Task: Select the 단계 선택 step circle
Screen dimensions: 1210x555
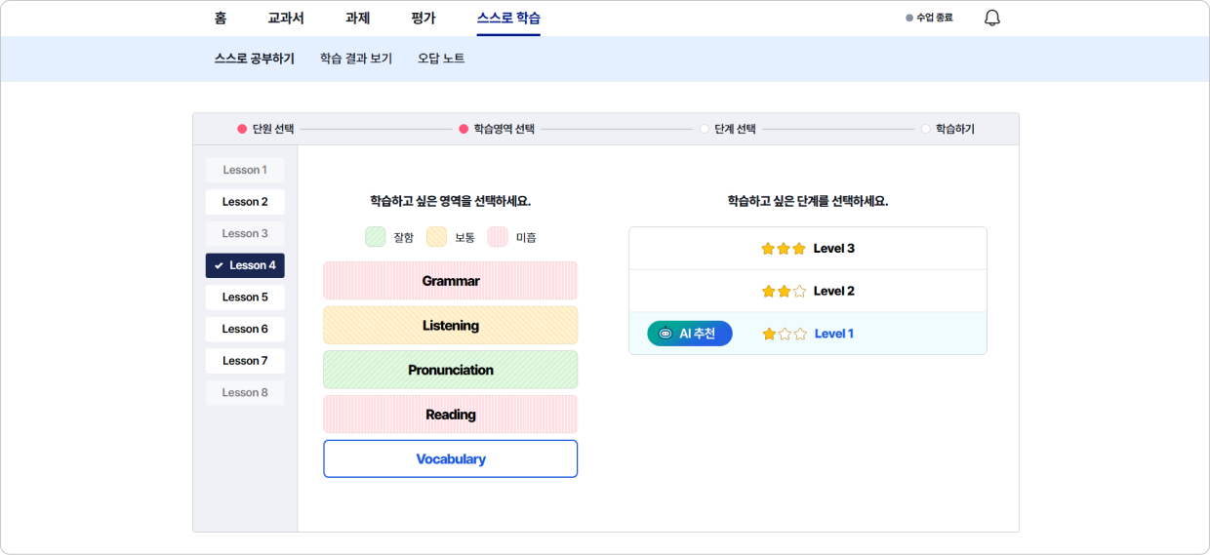Action: coord(705,129)
